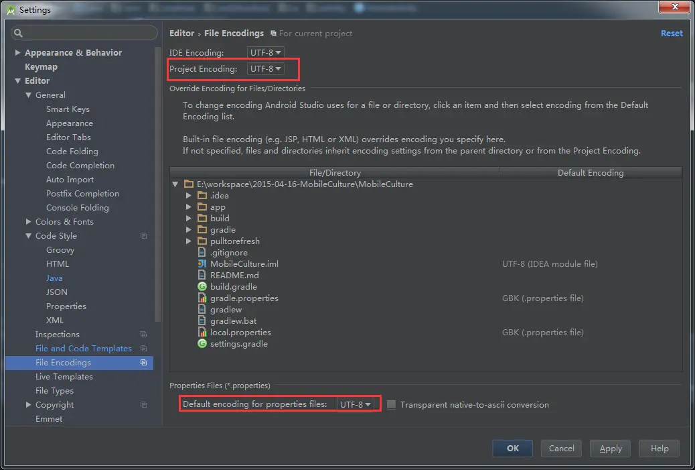Click the gradlew file icon

pyautogui.click(x=202, y=309)
